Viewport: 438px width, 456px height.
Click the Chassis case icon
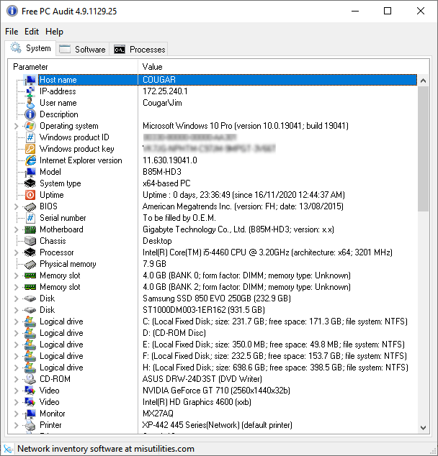tap(30, 241)
